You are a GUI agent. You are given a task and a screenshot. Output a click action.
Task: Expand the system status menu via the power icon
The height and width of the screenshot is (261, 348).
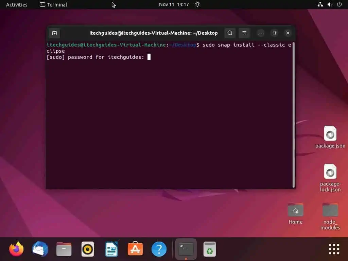[x=339, y=4]
